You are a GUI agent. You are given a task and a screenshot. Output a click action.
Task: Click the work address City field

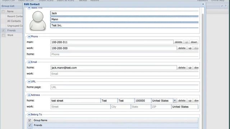pos(121,107)
